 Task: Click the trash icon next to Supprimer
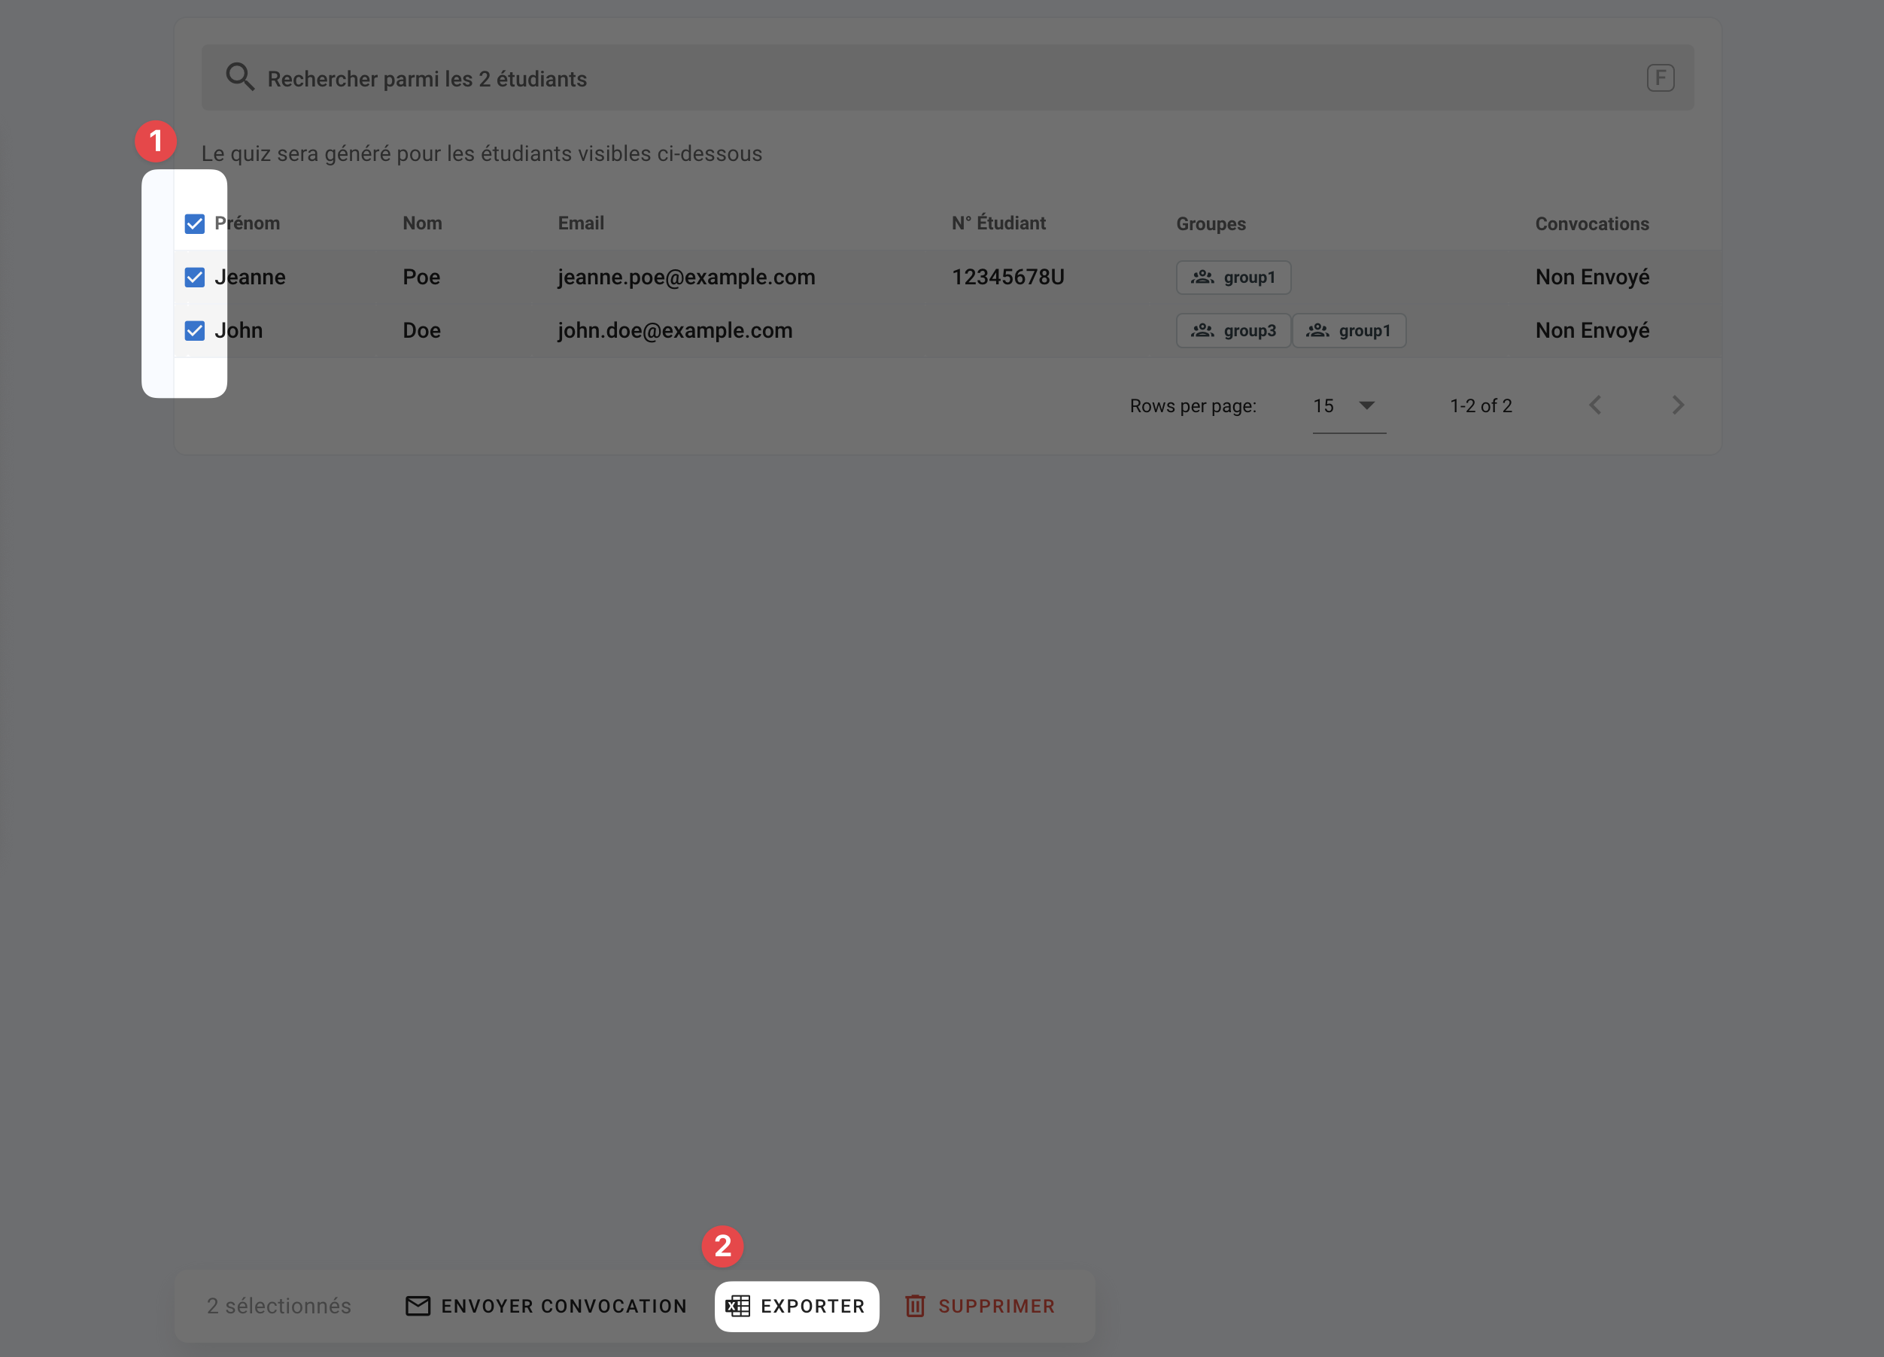tap(915, 1306)
